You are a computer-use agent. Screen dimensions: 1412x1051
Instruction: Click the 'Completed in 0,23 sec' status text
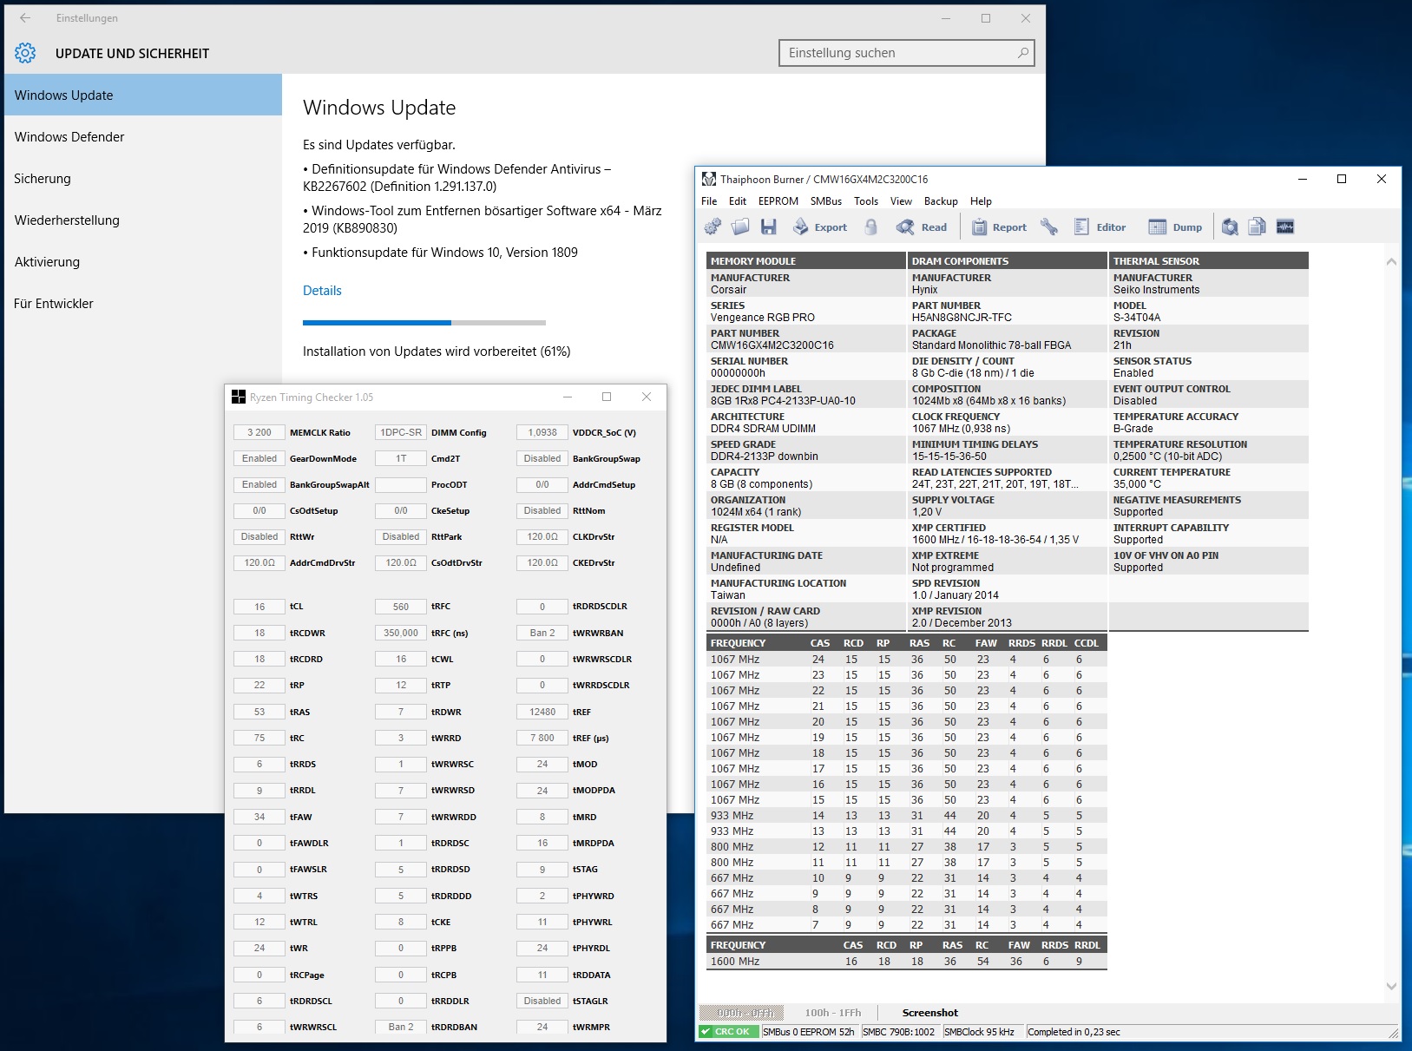pos(1074,1032)
